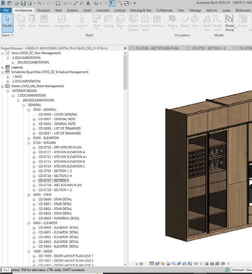The height and width of the screenshot is (274, 252).
Task: Expand the Legends node in Project Browser
Action: 3,67
